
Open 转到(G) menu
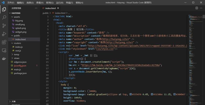click(50, 3)
